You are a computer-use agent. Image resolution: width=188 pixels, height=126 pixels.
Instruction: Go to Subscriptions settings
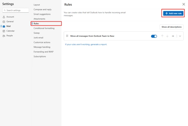click(40, 56)
